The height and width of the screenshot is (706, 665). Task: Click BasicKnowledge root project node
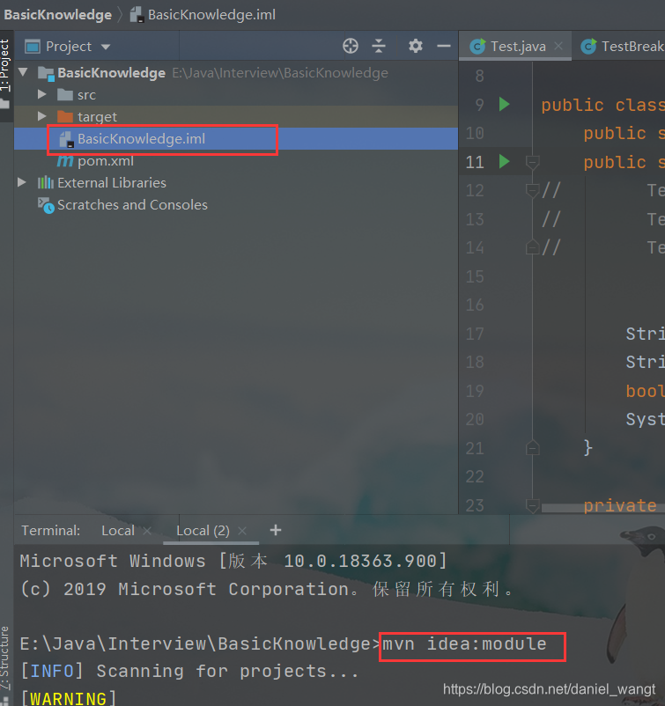point(111,73)
